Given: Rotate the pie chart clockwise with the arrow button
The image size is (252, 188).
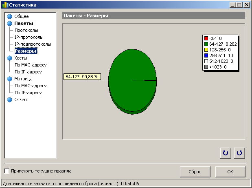Looking at the screenshot, I should [x=226, y=153].
